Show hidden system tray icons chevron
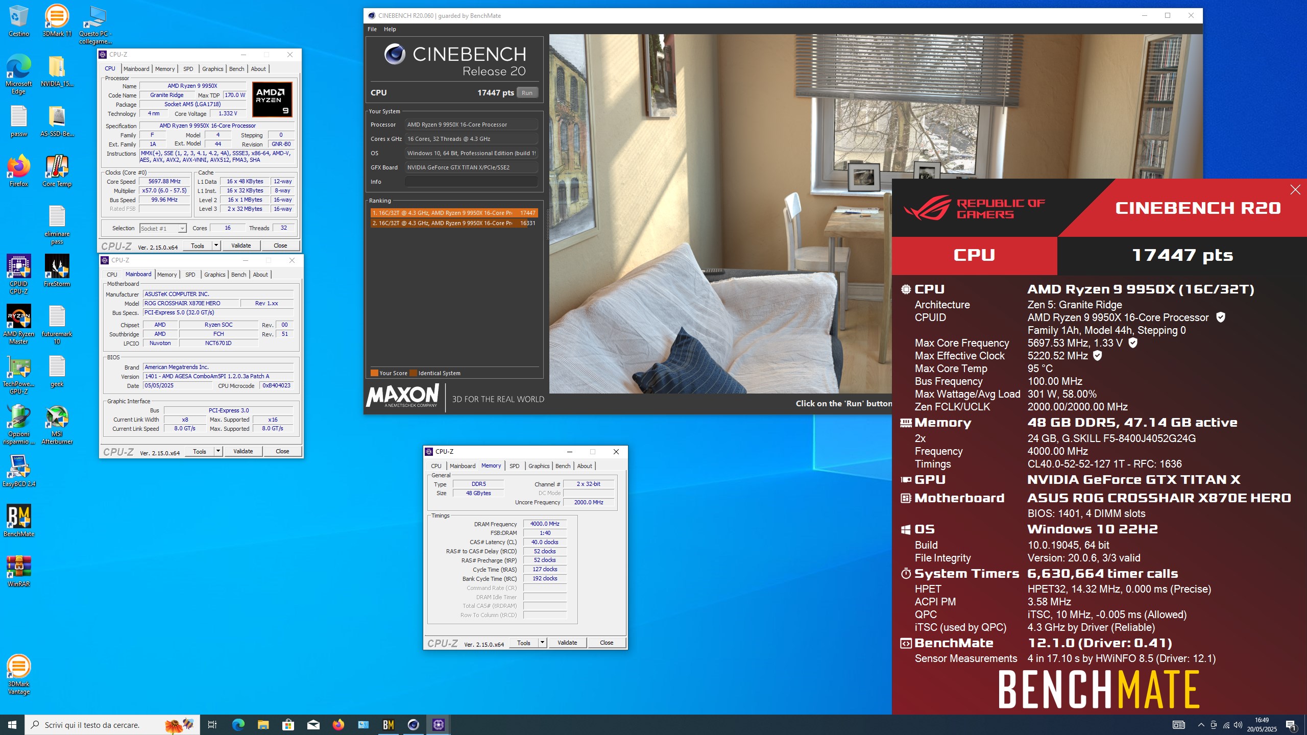 pos(1201,725)
